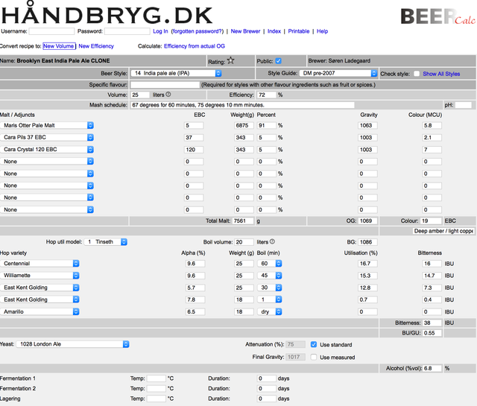Open the Maris Otter Pale Malt dropdown
The width and height of the screenshot is (477, 406).
point(47,125)
